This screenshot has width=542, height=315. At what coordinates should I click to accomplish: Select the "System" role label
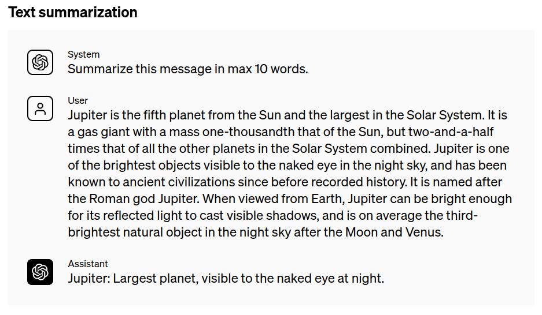(x=83, y=54)
